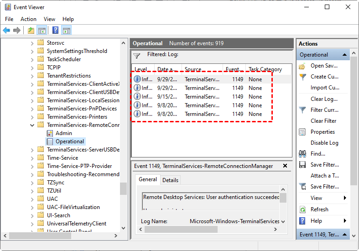Collapse the Operational section in Actions pane
Viewport: 359px width, 251px height.
[345, 55]
